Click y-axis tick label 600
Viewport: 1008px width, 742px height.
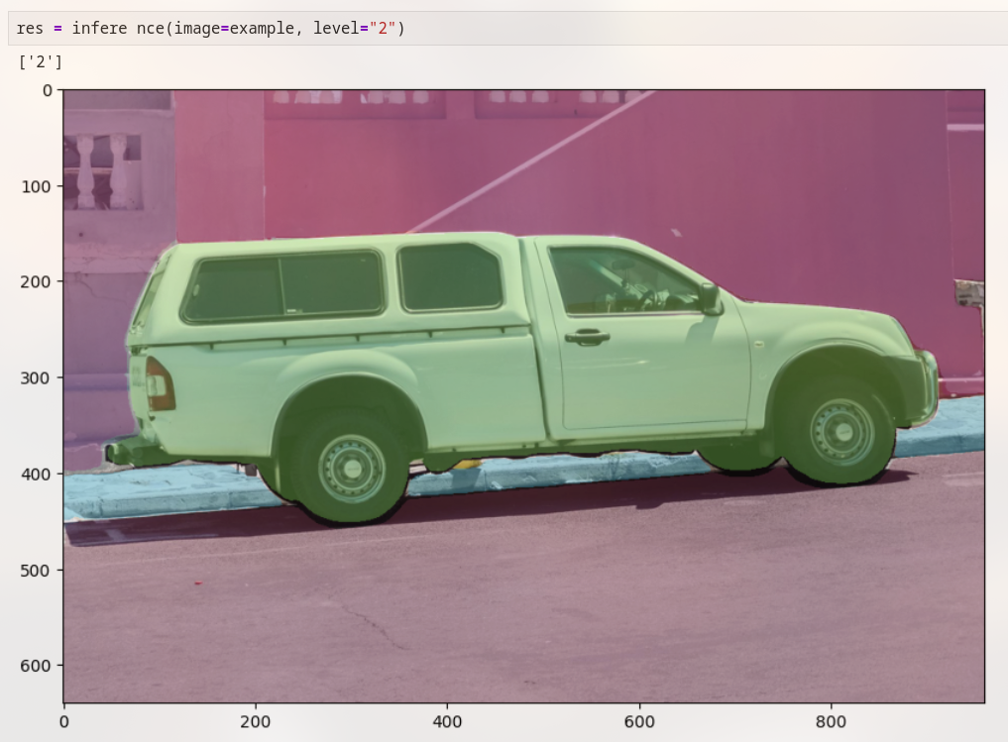click(x=36, y=666)
